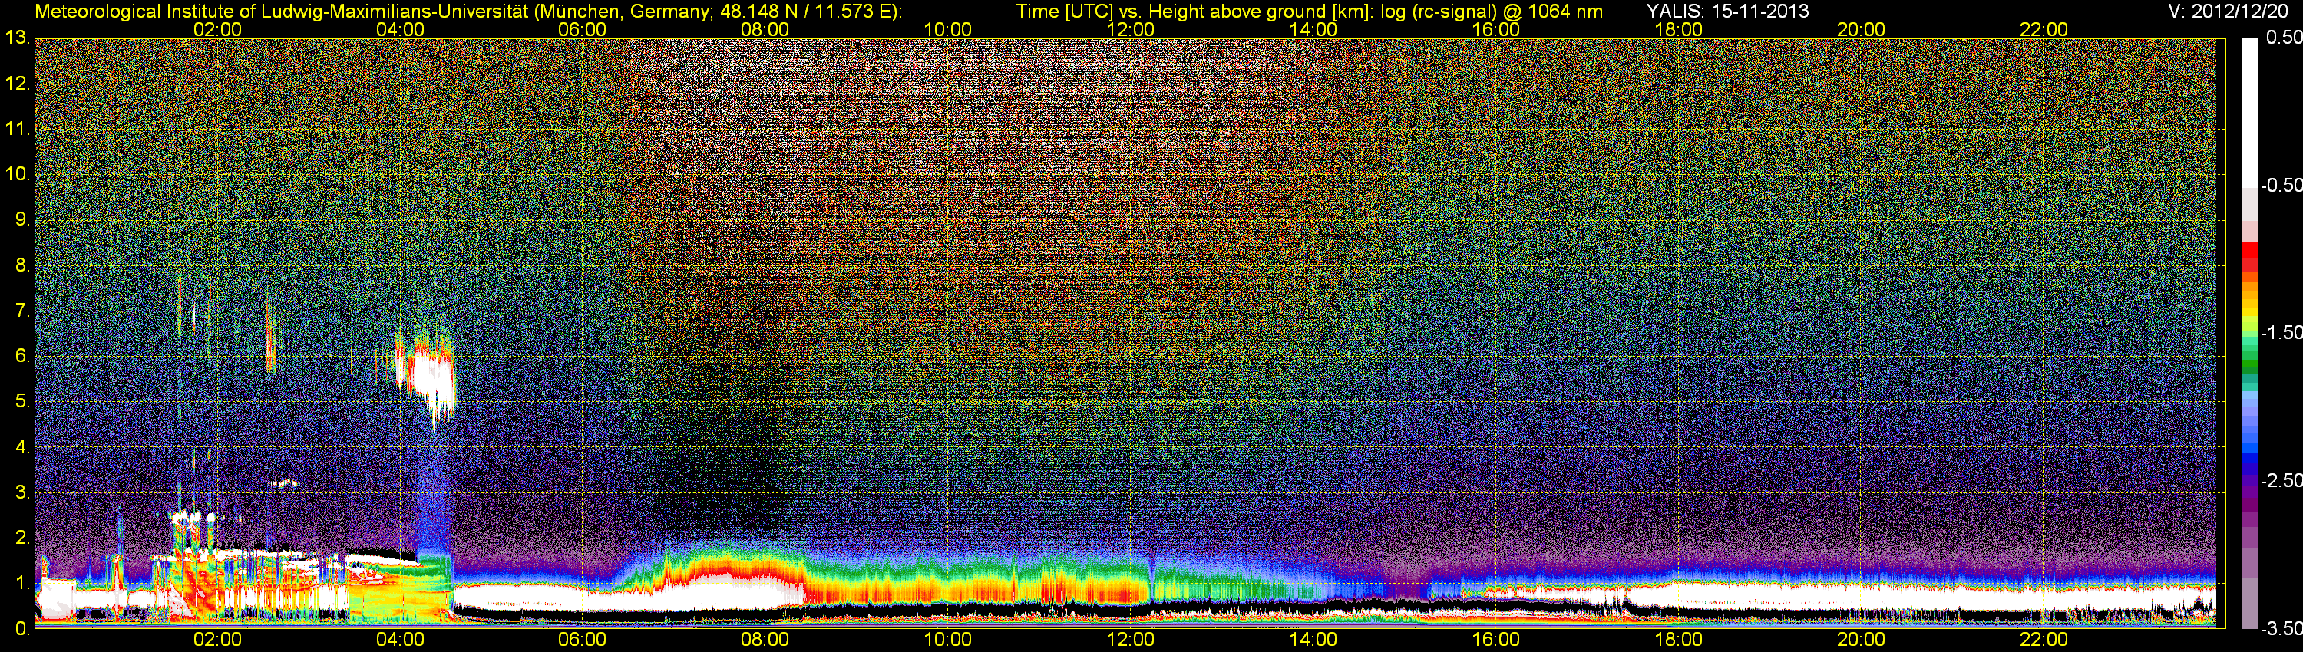2303x652 pixels.
Task: Click the -3.50 value on the color scale
Action: (x=2281, y=629)
